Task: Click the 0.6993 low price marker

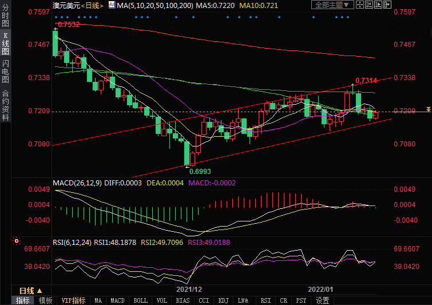Action: [200, 171]
